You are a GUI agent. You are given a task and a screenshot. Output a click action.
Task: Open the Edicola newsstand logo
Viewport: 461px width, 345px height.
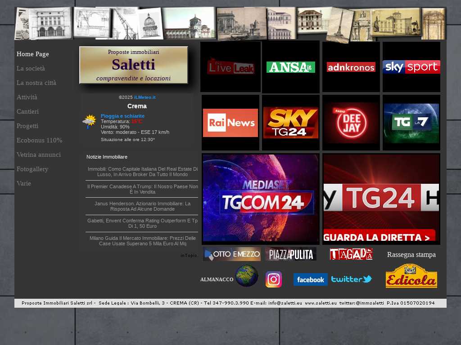tap(411, 276)
